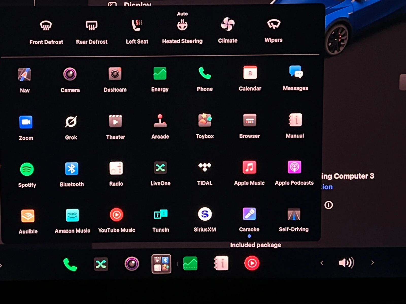Image resolution: width=406 pixels, height=304 pixels.
Task: Launch Spotify
Action: pos(27,169)
